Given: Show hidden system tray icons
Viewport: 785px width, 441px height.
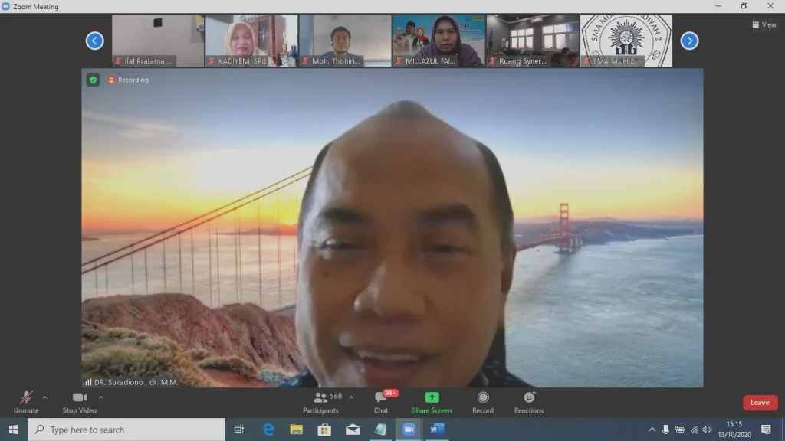Looking at the screenshot, I should tap(652, 430).
